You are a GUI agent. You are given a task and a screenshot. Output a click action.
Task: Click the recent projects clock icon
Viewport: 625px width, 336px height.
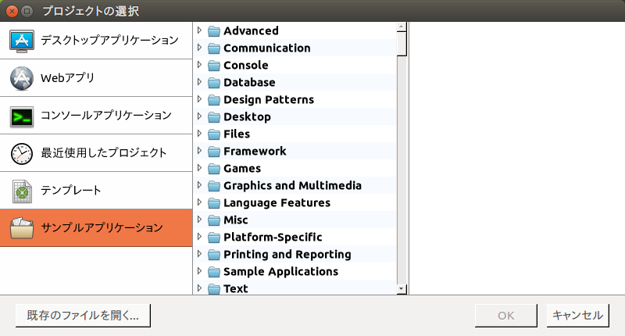22,153
